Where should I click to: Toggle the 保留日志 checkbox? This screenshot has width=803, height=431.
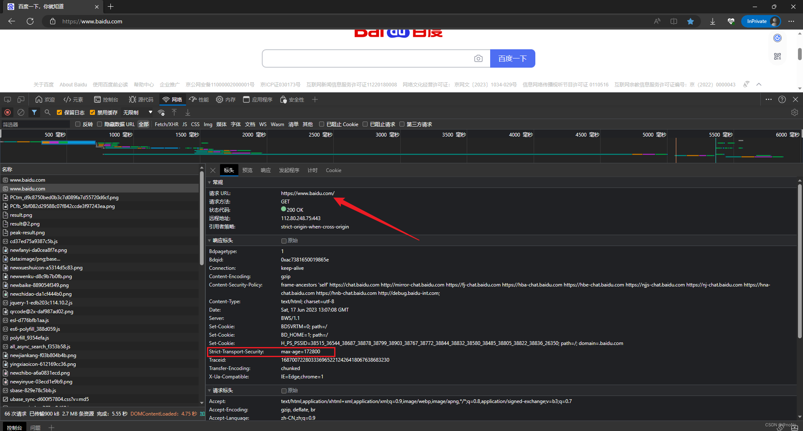coord(59,112)
